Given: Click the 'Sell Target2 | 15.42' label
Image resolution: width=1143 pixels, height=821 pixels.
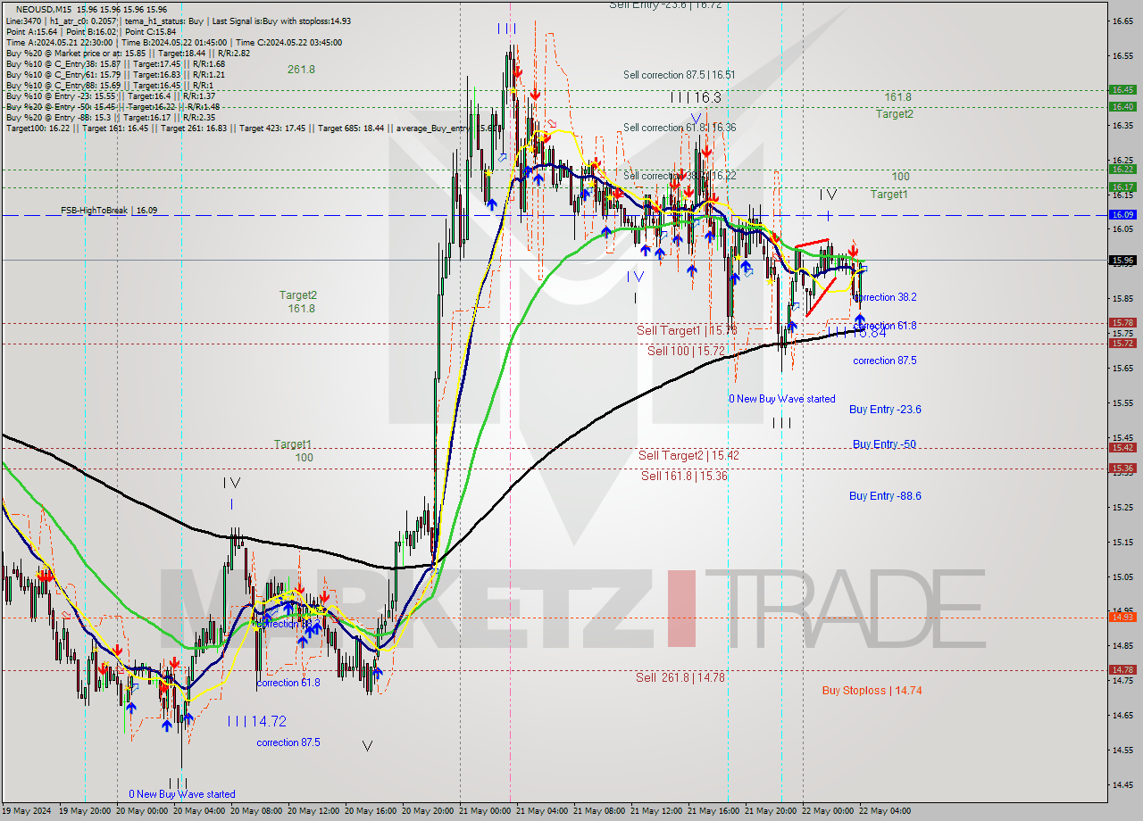Looking at the screenshot, I should [688, 455].
